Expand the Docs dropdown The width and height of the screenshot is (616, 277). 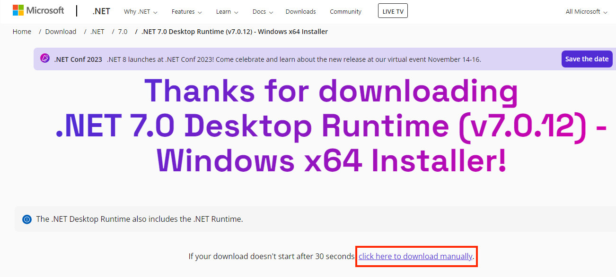[x=262, y=12]
